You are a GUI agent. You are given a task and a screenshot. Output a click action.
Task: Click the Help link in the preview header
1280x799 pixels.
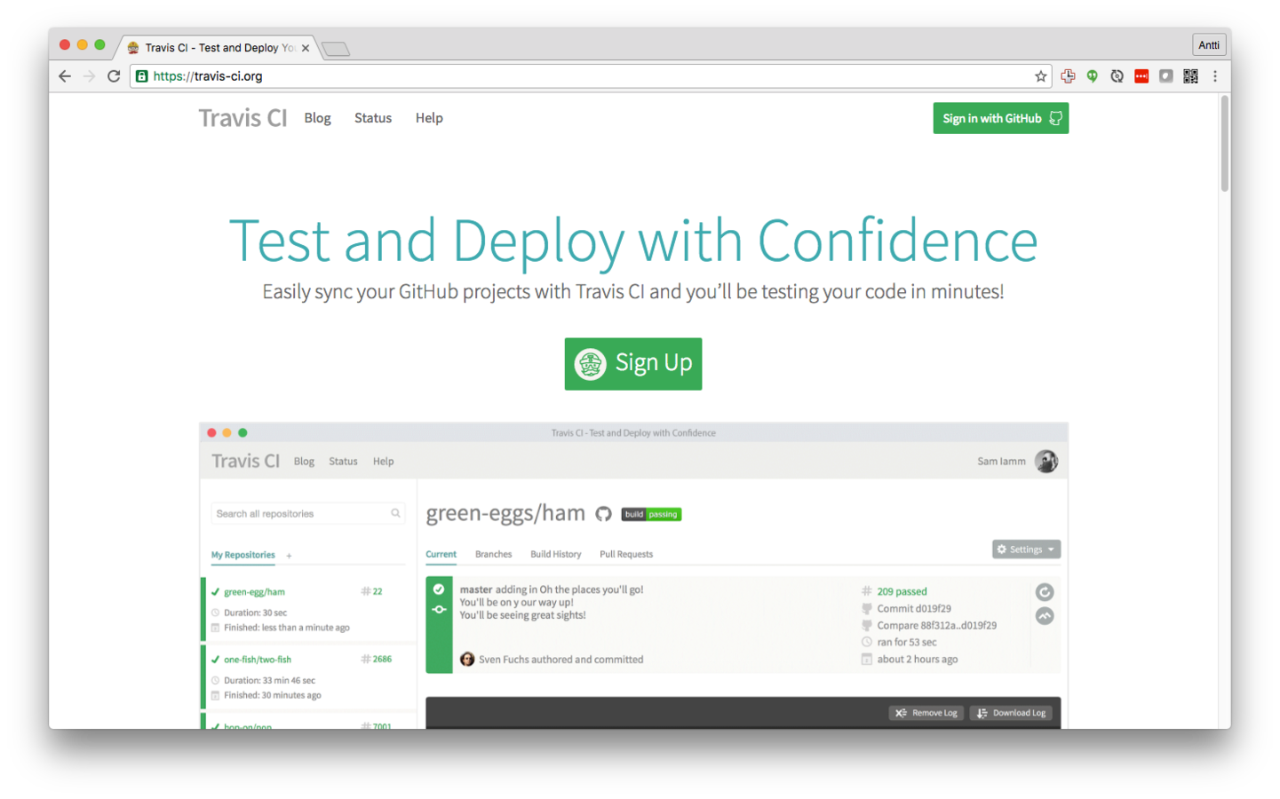tap(383, 462)
